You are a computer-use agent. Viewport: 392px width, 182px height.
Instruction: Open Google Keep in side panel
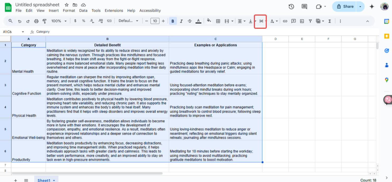(386, 36)
